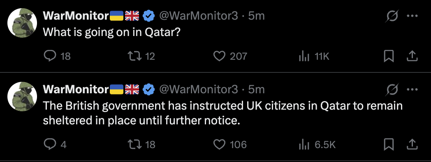Share the 'What is going on in Qatar?' tweet
This screenshot has width=431, height=162.
pyautogui.click(x=412, y=56)
